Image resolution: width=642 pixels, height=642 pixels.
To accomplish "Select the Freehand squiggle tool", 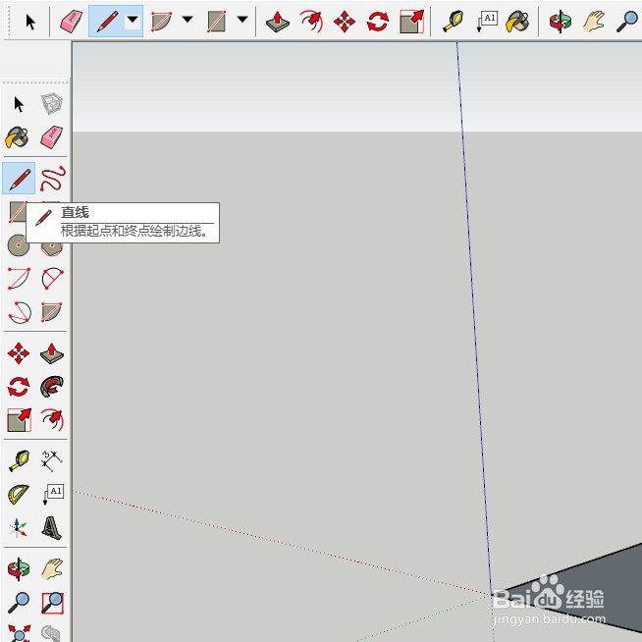I will pyautogui.click(x=53, y=179).
